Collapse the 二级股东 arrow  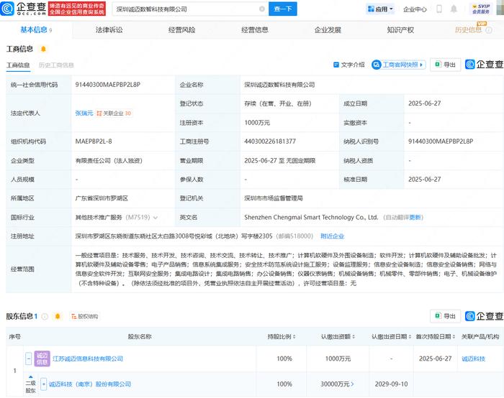click(x=30, y=377)
